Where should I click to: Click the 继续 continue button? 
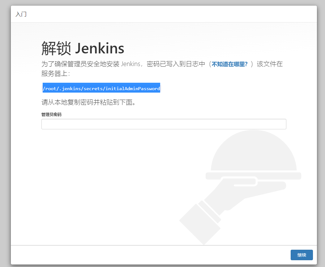pyautogui.click(x=301, y=255)
